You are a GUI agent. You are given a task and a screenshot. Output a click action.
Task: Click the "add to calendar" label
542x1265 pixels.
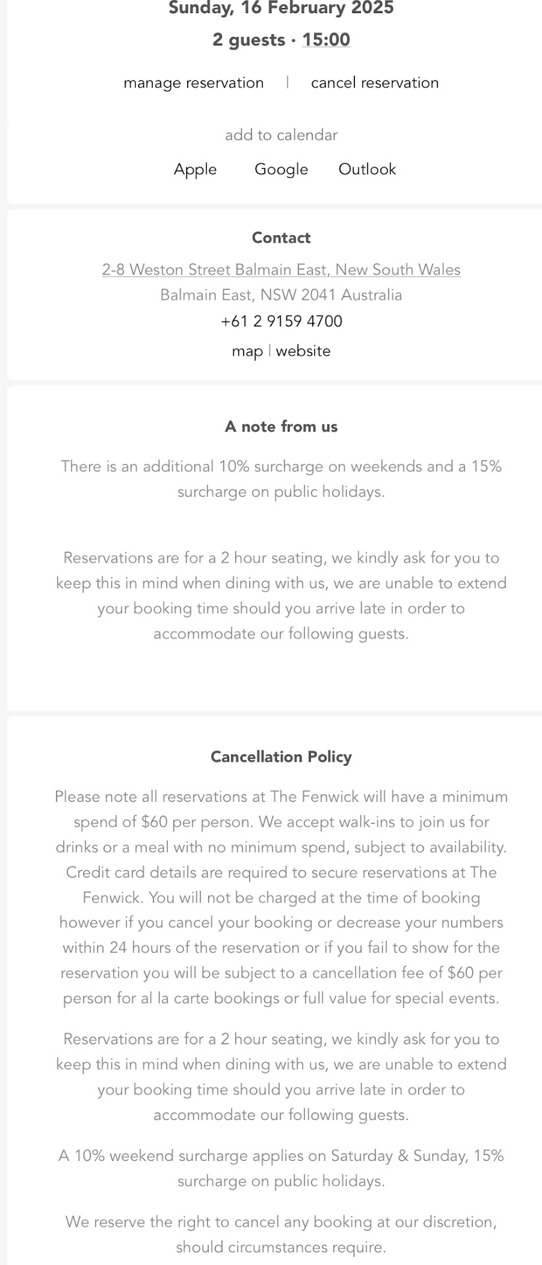281,135
